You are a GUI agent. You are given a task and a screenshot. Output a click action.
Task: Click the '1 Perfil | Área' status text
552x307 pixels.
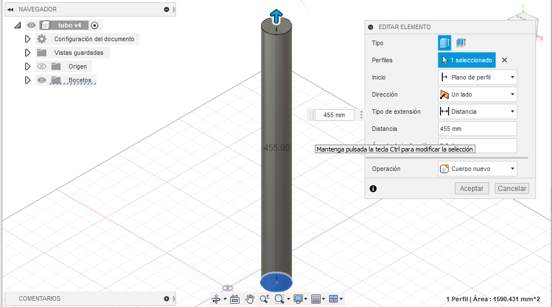click(x=493, y=299)
